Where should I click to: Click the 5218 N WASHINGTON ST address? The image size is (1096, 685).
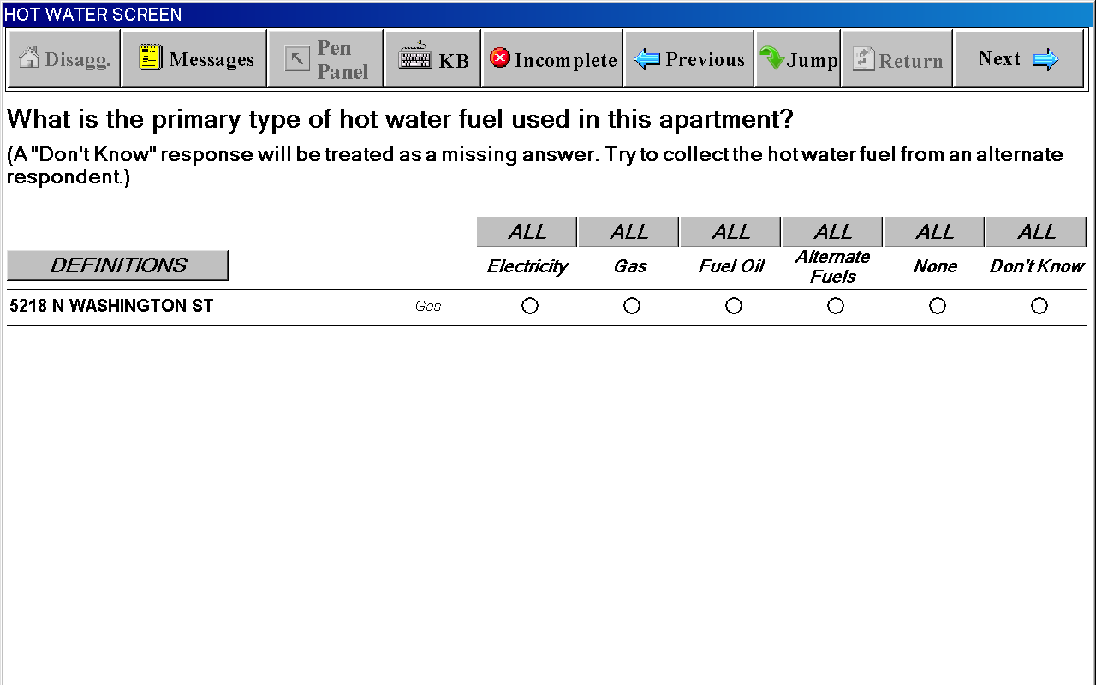(x=111, y=306)
